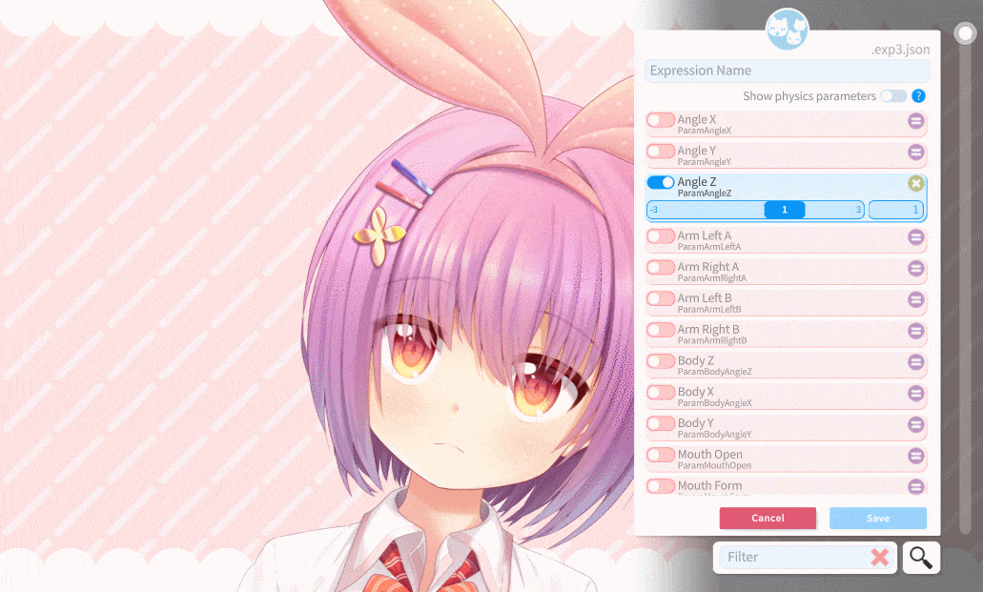Clear the filter with red X

(x=879, y=558)
